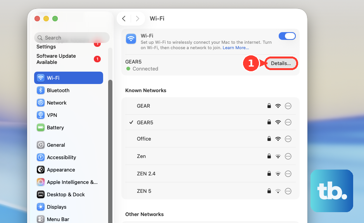
Task: Click the signal strength icon for Office
Action: pyautogui.click(x=278, y=139)
